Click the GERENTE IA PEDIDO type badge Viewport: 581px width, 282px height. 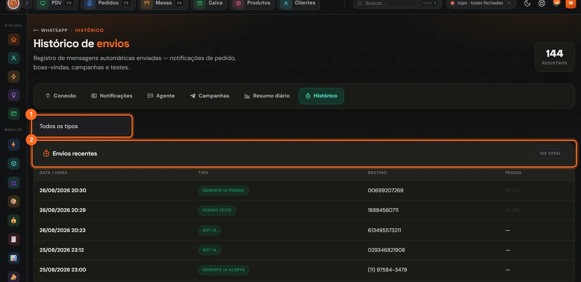point(223,190)
